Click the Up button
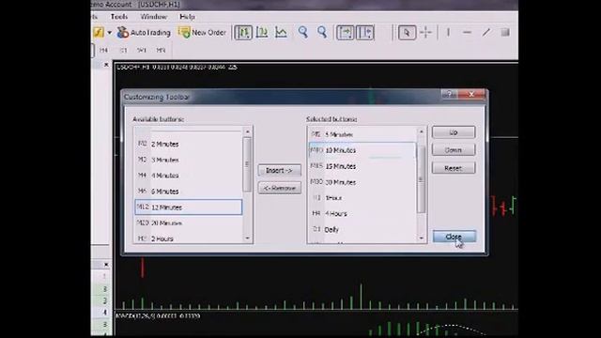601x338 pixels. 454,132
